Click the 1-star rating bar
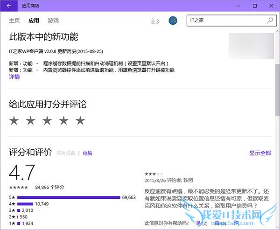Image resolution: width=280 pixels, height=230 pixels. click(19, 223)
